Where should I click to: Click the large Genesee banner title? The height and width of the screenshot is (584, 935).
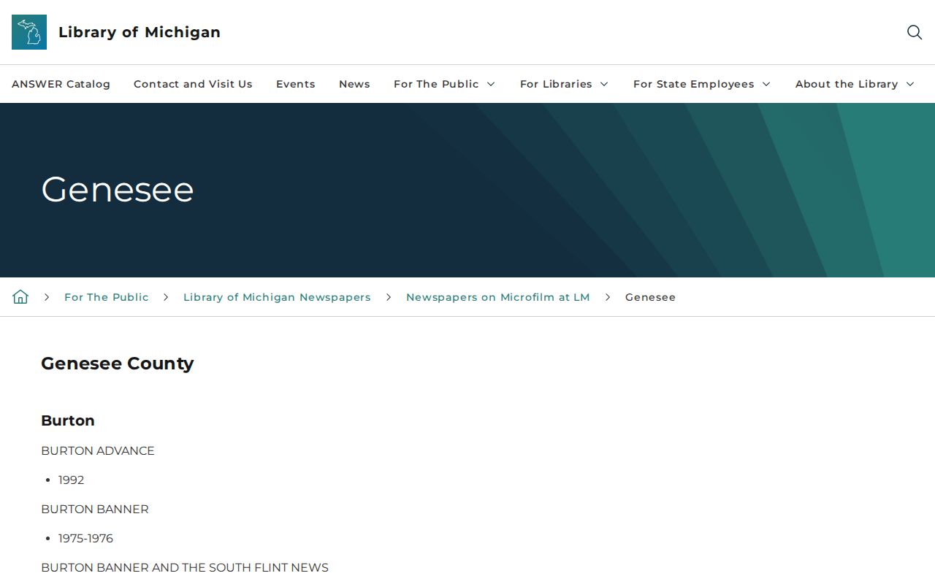coord(118,190)
